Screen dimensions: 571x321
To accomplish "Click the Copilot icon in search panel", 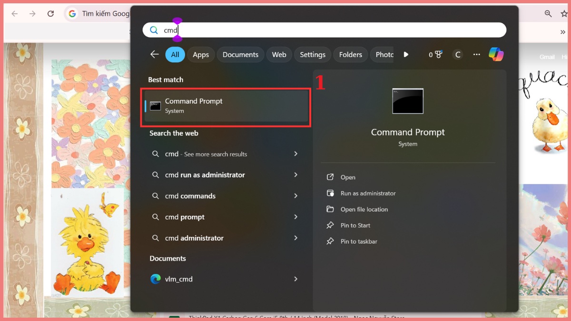I will [496, 55].
